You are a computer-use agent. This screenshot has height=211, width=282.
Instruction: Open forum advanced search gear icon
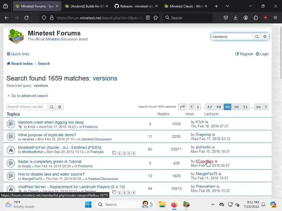click(x=265, y=37)
